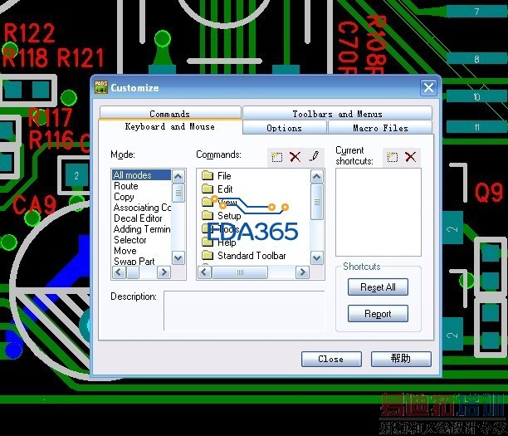Select Adding Termin in Mode list
Viewport: 508px width, 436px height.
click(x=142, y=229)
